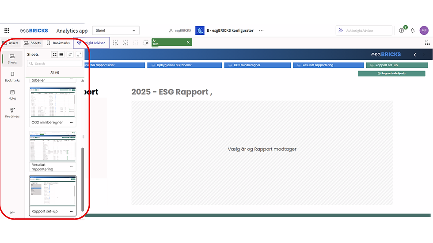
Task: Click the step forward selections icon
Action: (x=136, y=43)
